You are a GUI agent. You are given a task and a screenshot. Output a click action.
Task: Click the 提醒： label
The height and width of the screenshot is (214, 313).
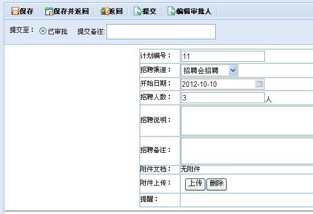tap(149, 199)
